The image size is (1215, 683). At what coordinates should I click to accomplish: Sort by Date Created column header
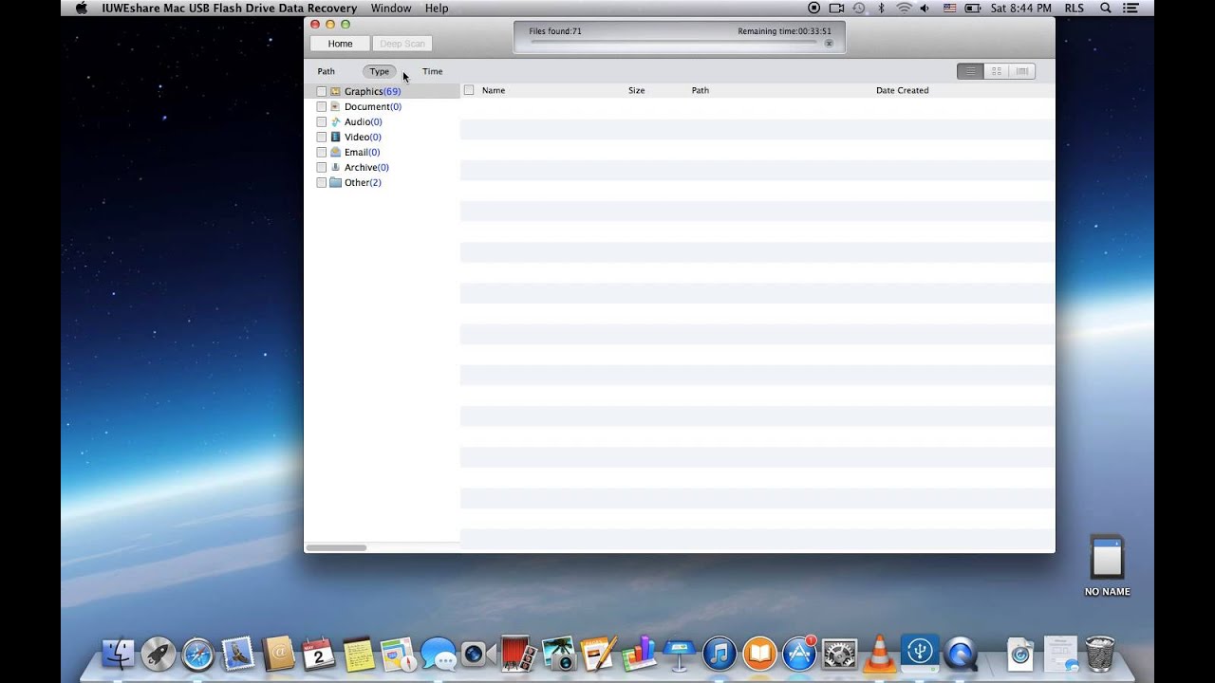coord(902,90)
